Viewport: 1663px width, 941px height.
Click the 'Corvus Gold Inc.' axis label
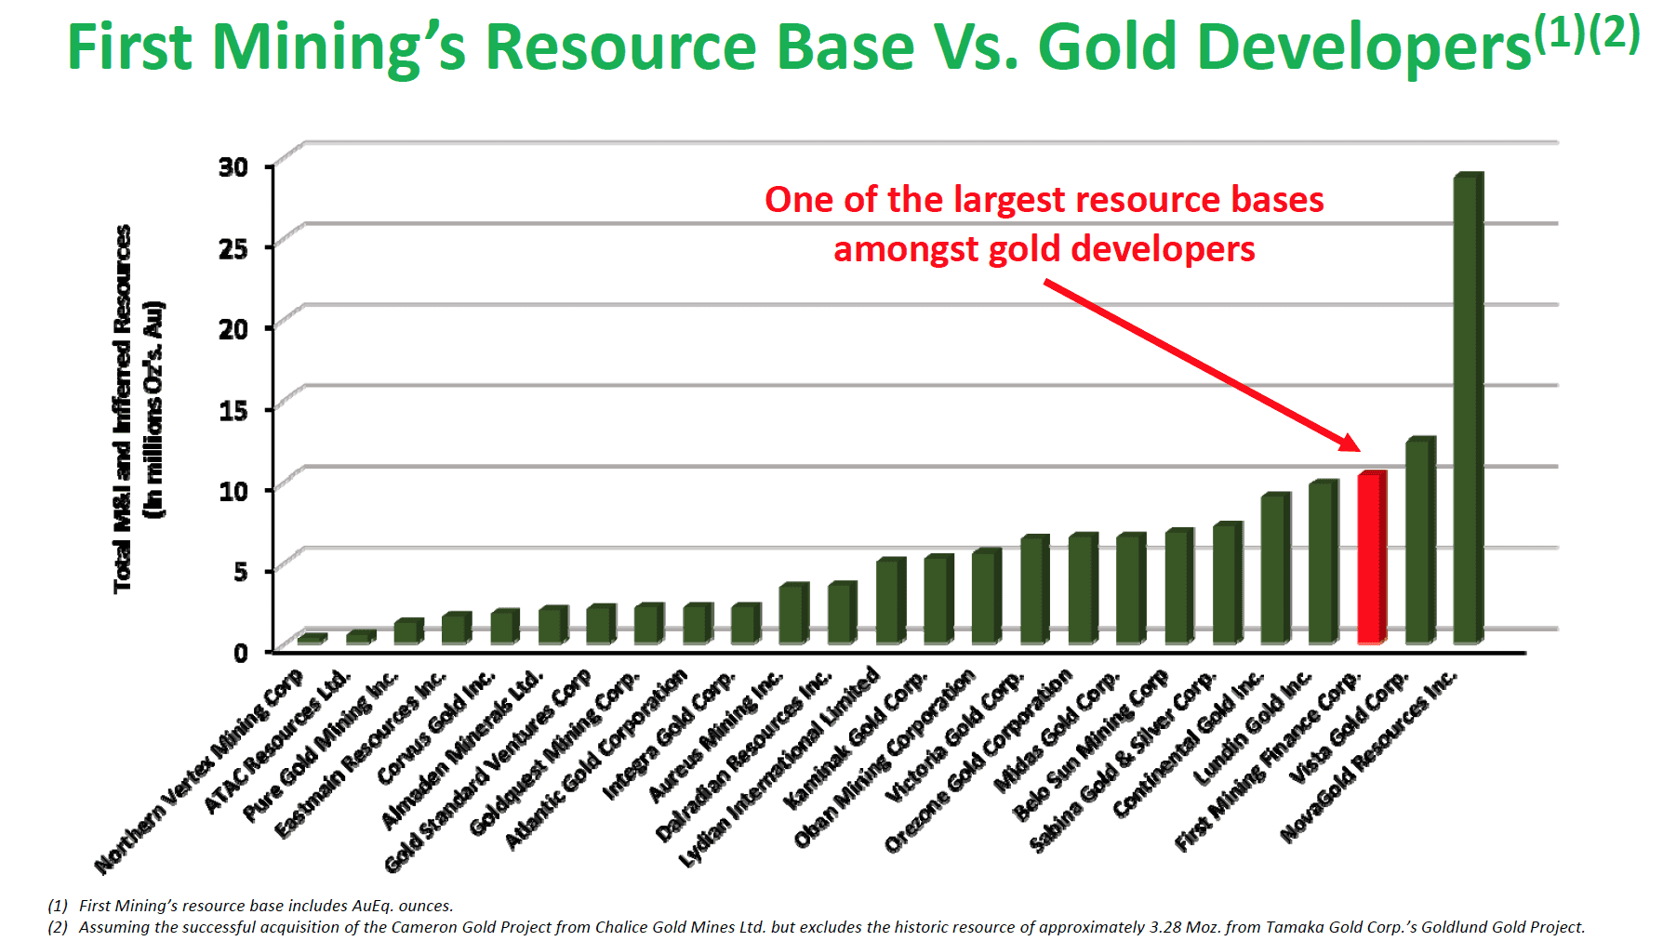pyautogui.click(x=437, y=726)
